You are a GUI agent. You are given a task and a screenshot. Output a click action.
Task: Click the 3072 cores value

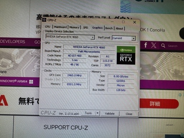[x=107, y=65]
